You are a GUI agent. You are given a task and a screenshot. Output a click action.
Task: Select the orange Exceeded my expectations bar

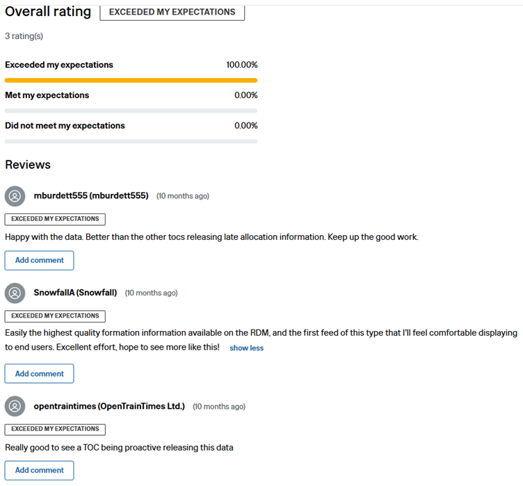[131, 81]
